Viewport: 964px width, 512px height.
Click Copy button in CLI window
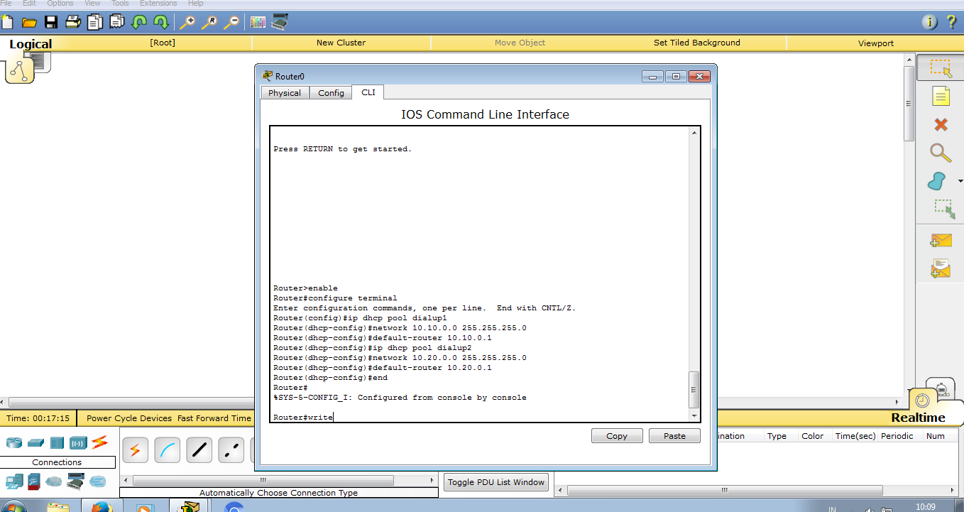[617, 436]
